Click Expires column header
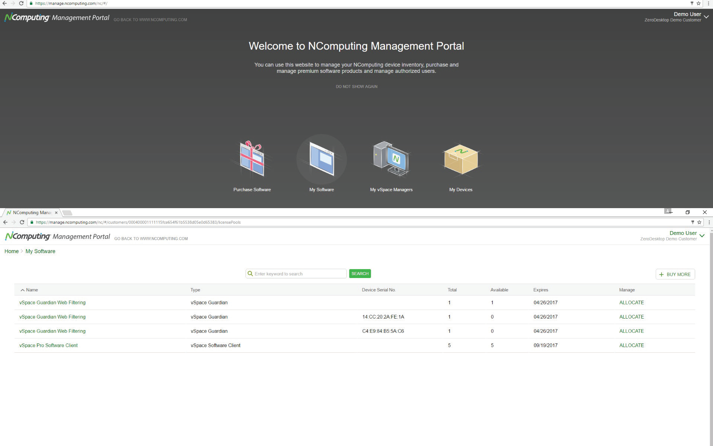The width and height of the screenshot is (713, 446). pyautogui.click(x=541, y=290)
